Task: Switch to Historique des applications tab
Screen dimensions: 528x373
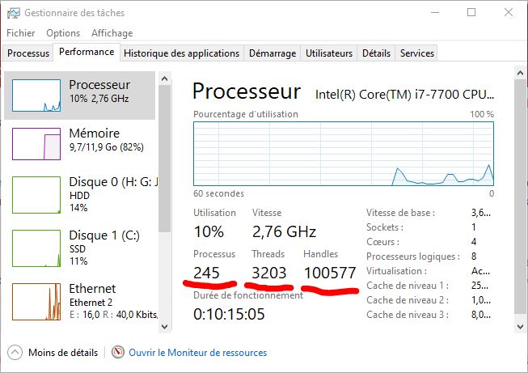Action: pos(182,53)
